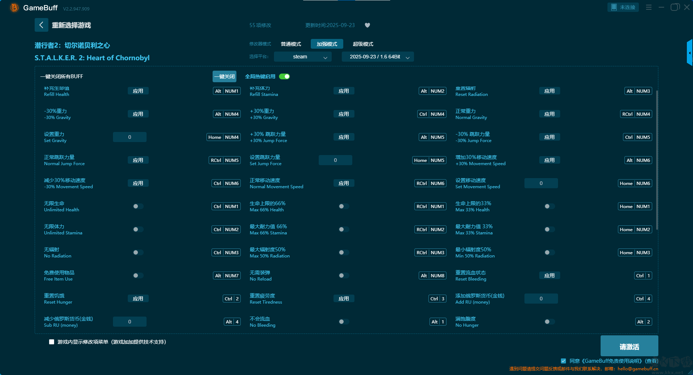Click the Home NUM6 hotkey for Set Movement Speed
The width and height of the screenshot is (693, 375).
[635, 183]
